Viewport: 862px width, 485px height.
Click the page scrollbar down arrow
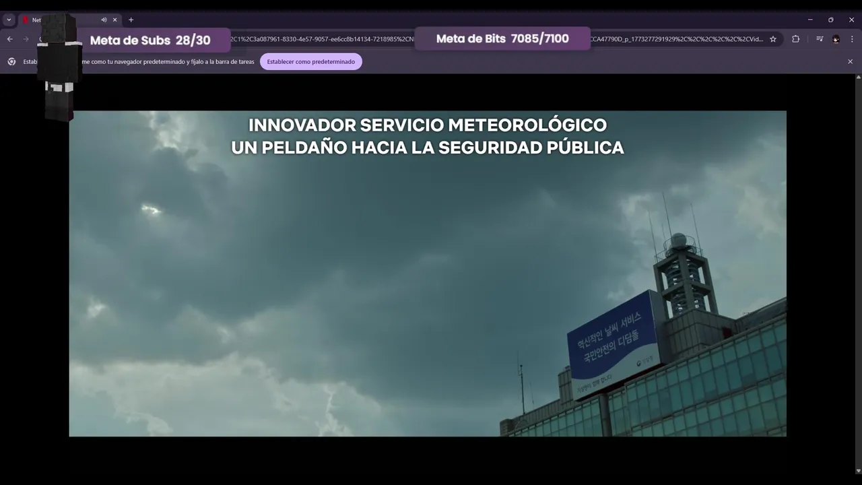pos(857,470)
